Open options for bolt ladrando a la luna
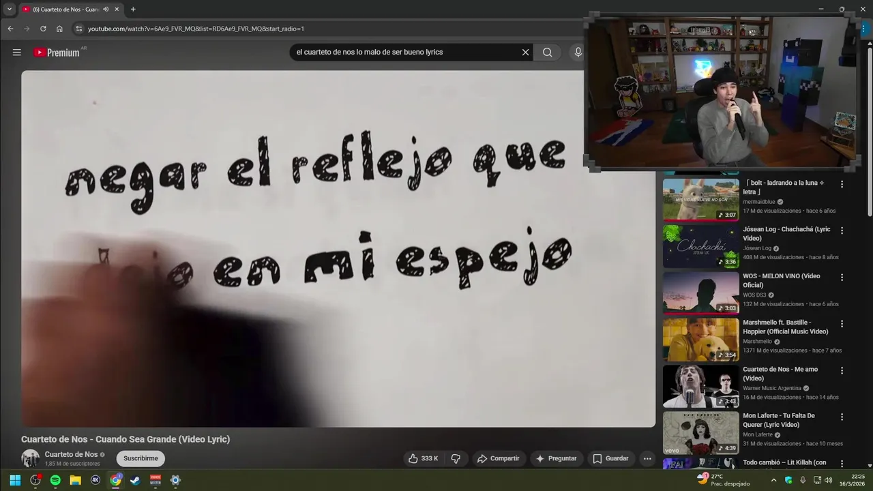 point(842,184)
